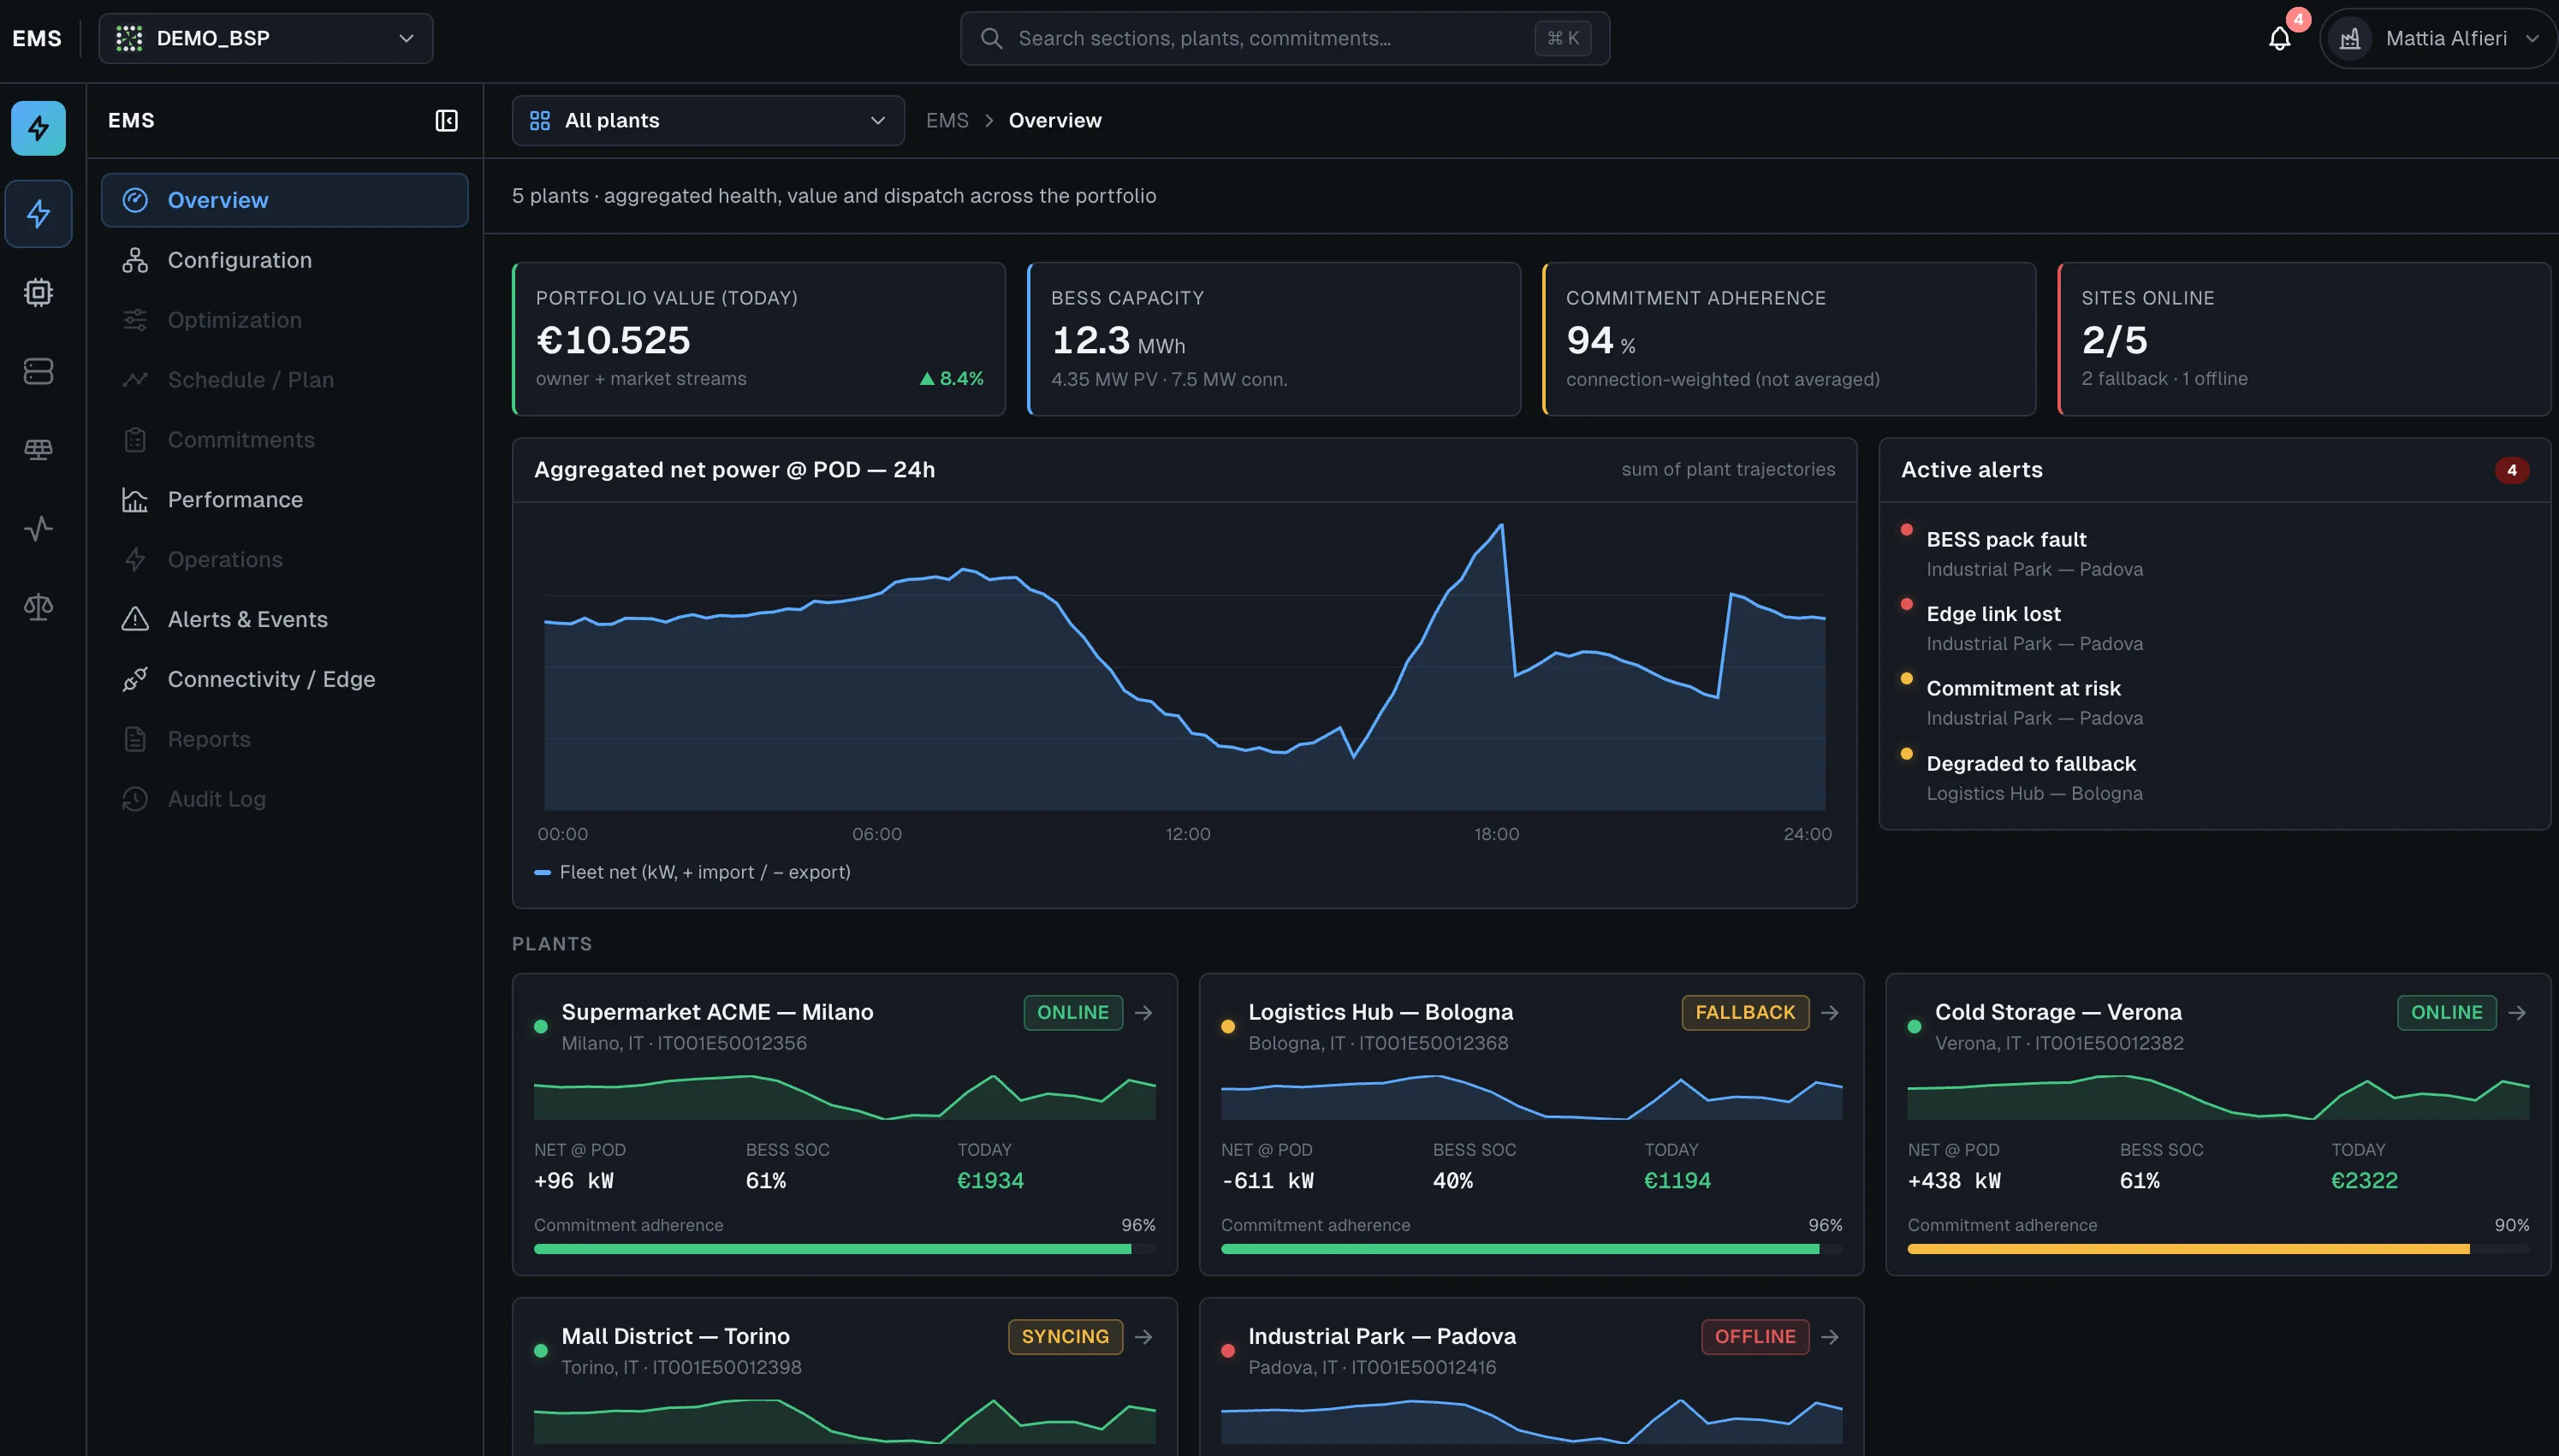Open Optimization in the sidebar
Viewport: 2559px width, 1456px height.
[284, 320]
